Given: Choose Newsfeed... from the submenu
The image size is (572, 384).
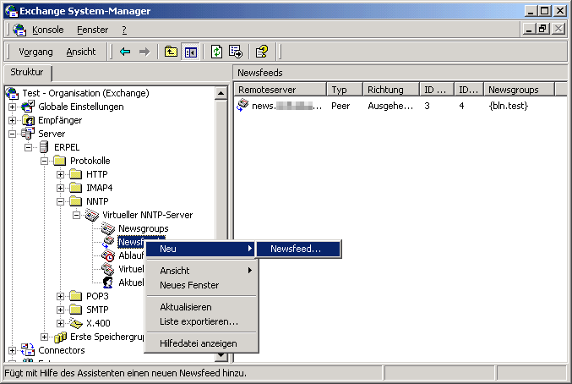Looking at the screenshot, I should tap(296, 249).
